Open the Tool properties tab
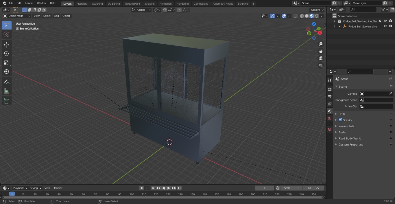 tap(330, 80)
